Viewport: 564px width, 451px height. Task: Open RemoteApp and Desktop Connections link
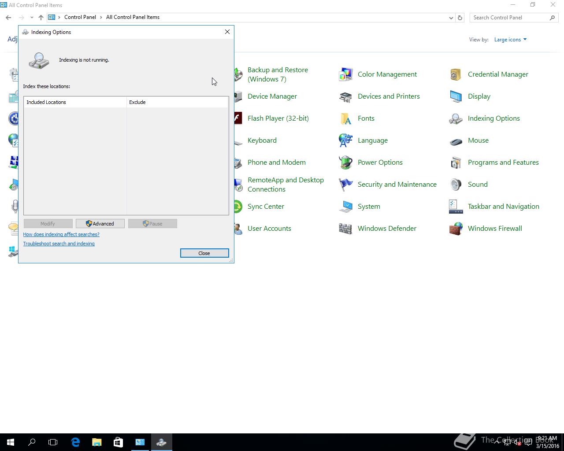(x=286, y=185)
